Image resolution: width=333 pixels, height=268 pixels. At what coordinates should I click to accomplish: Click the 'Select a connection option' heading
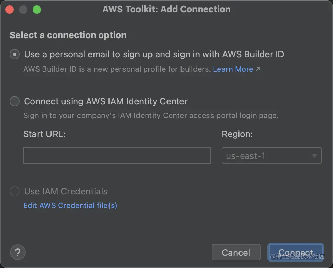(68, 35)
